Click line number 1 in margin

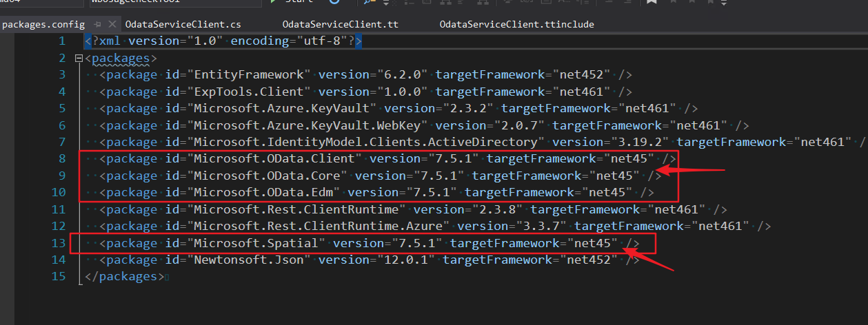coord(61,41)
